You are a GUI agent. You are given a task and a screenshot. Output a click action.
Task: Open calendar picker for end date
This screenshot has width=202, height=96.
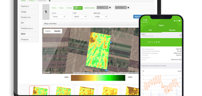[x=128, y=8]
